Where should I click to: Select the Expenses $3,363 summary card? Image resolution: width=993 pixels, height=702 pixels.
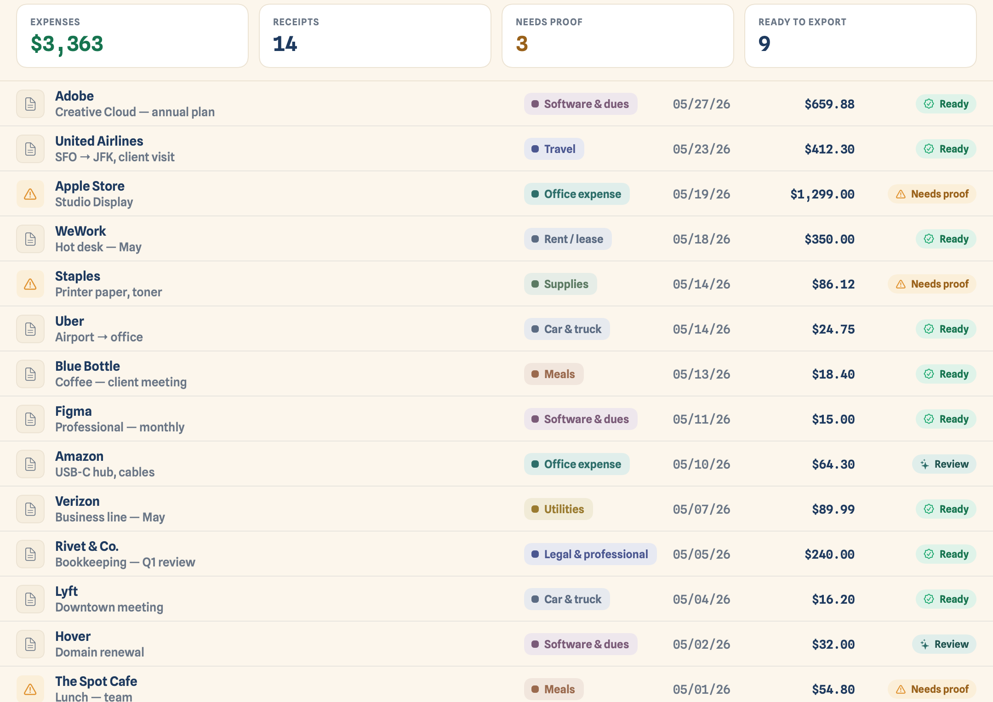(132, 36)
